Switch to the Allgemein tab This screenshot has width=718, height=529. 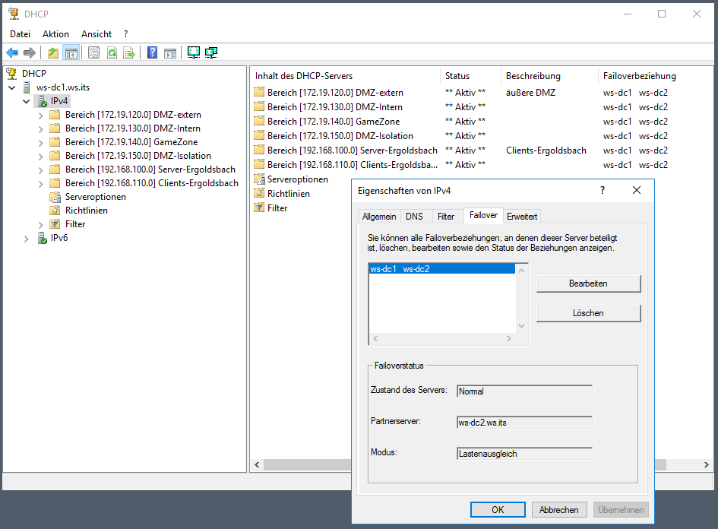tap(379, 216)
